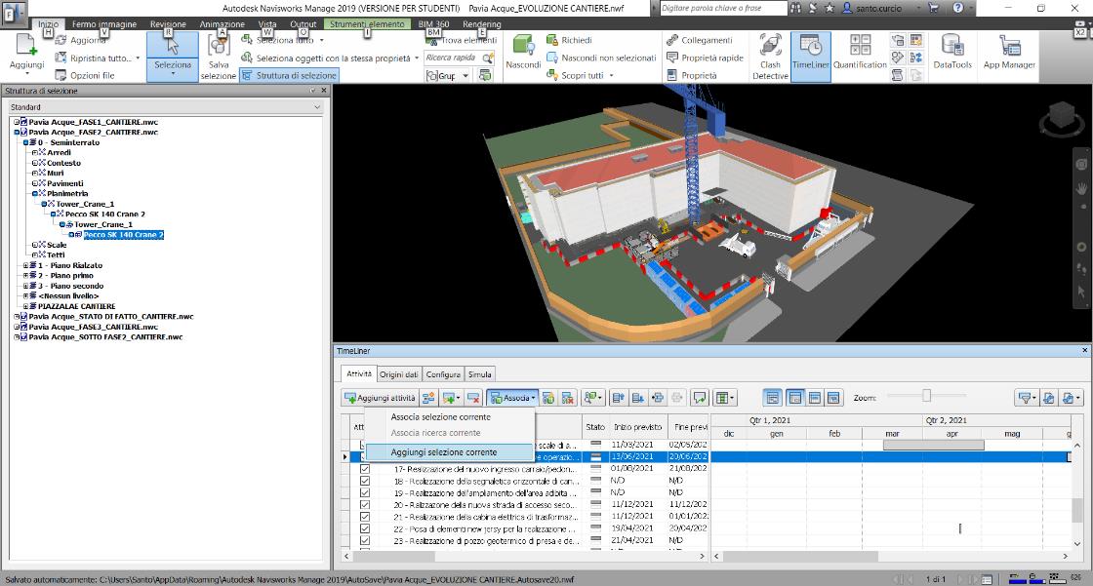Adjust the TimeLiner Zoom slider
This screenshot has height=586, width=1093.
click(926, 396)
